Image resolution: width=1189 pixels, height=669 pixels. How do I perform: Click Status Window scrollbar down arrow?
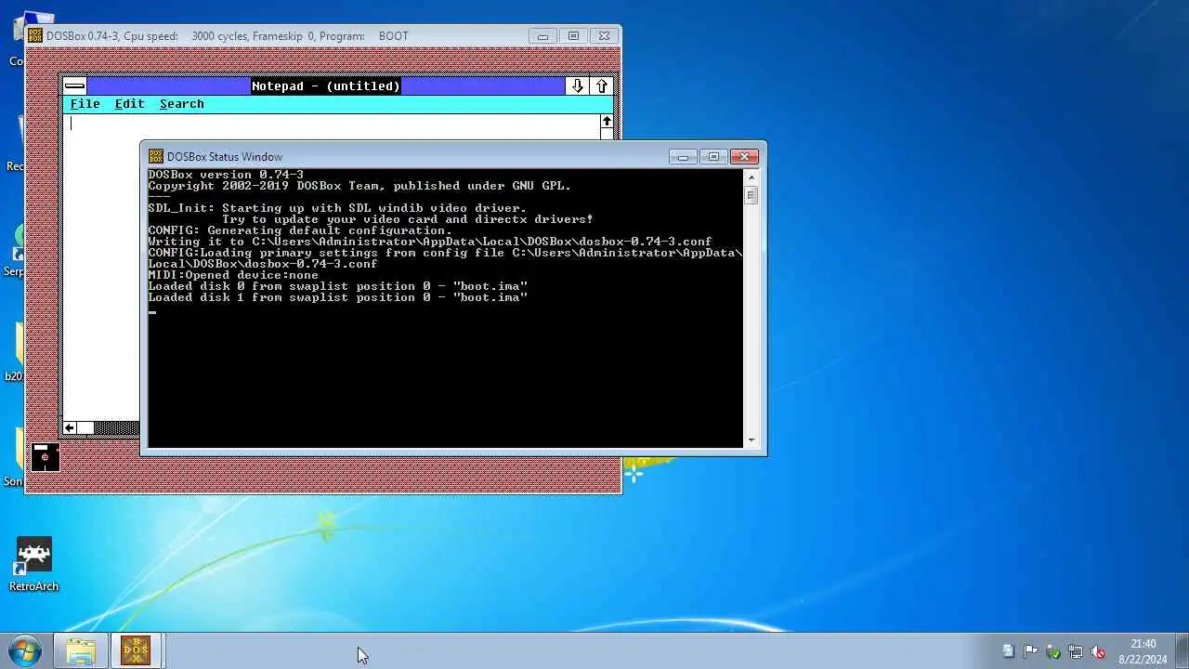(751, 440)
